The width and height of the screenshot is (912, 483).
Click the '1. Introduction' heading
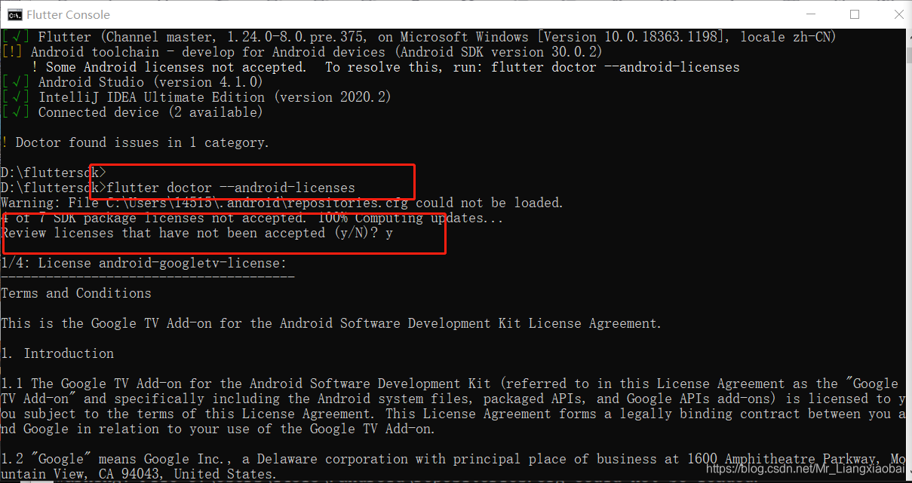[x=57, y=353]
